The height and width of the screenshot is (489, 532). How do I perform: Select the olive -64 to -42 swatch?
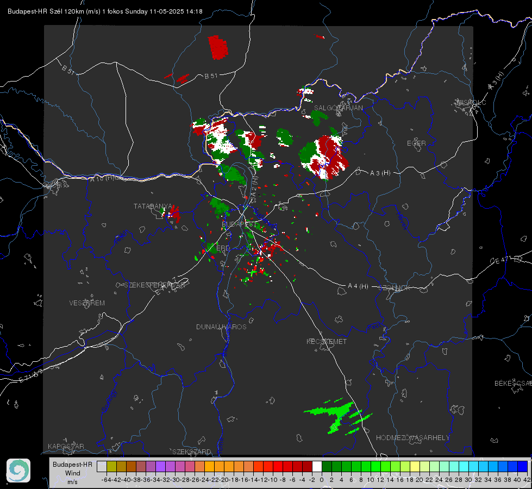111,467
